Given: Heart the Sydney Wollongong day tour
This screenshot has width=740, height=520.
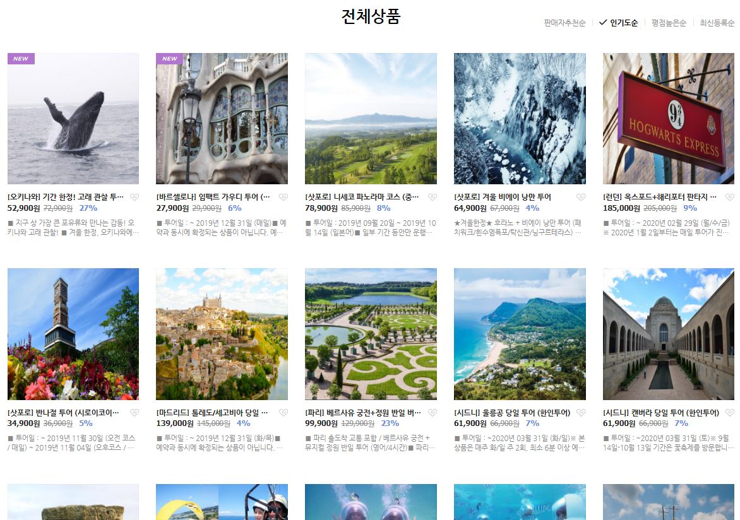Looking at the screenshot, I should click(581, 413).
